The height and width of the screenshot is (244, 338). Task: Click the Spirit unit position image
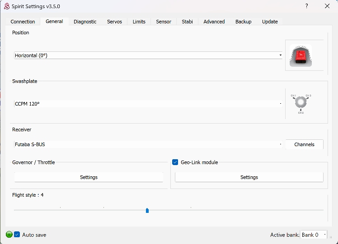pos(300,56)
